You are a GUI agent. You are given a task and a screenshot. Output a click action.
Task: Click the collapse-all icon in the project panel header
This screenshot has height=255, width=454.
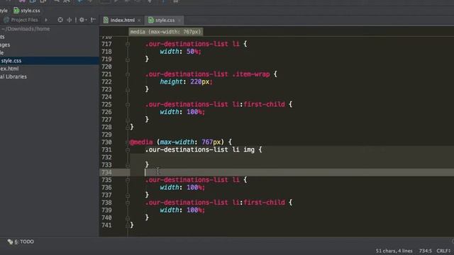coord(70,20)
